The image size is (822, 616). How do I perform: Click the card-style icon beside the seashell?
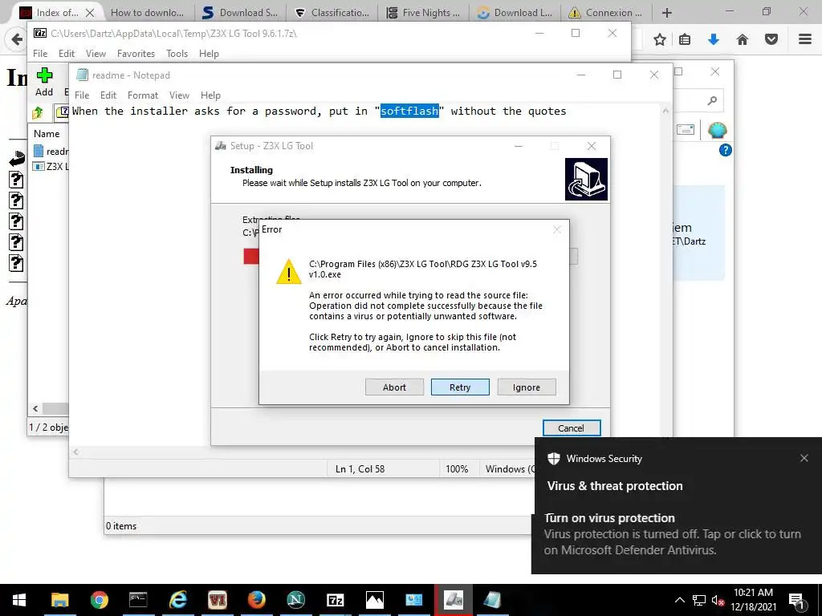click(x=686, y=130)
